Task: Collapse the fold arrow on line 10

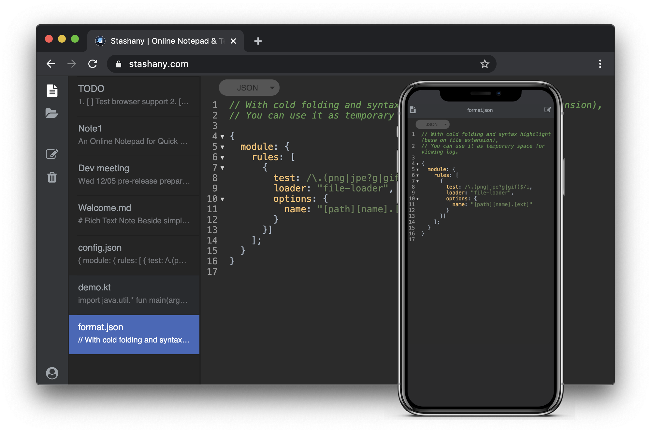Action: 223,199
